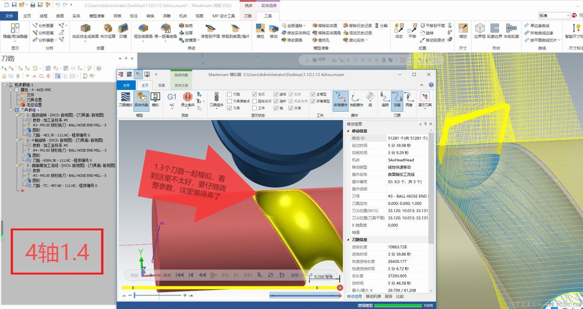Open the 报告 bottom tab
Viewport: 583px width, 309px height.
[x=388, y=296]
